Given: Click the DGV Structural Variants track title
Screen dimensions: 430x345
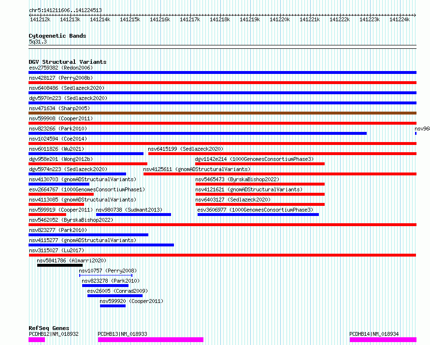Looking at the screenshot, I should (x=68, y=62).
